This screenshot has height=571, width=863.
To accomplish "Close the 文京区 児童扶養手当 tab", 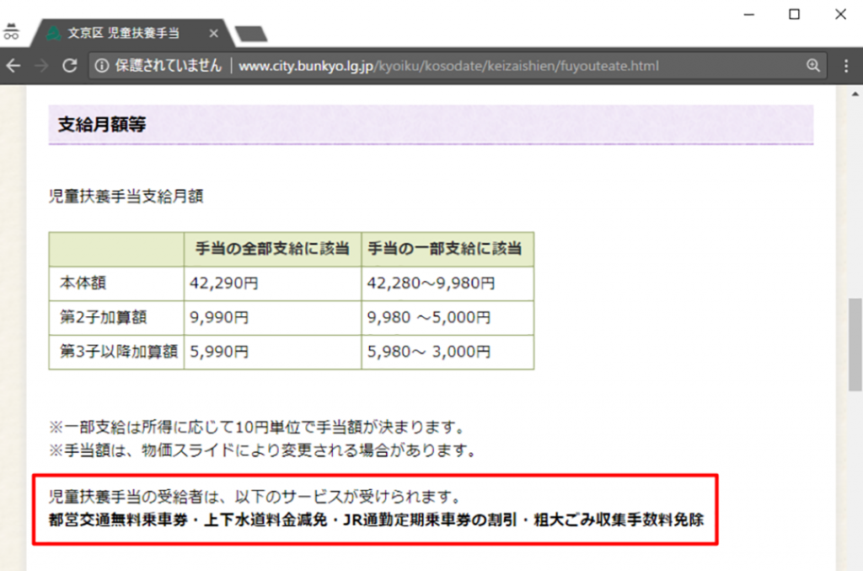I will pyautogui.click(x=213, y=34).
